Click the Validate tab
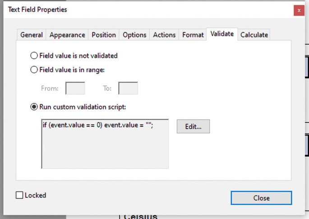 [x=222, y=34]
